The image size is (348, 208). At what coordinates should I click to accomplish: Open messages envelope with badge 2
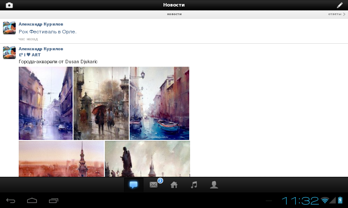[154, 185]
